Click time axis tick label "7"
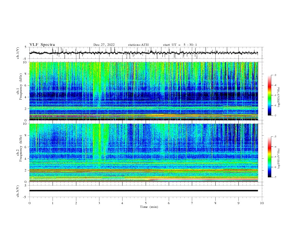This screenshot has height=228, width=295. click(x=192, y=203)
